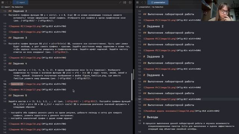This screenshot has height=134, width=239.
Task: Click paragraph starting 'Постройте график функции' in report
Action: [x=69, y=48]
